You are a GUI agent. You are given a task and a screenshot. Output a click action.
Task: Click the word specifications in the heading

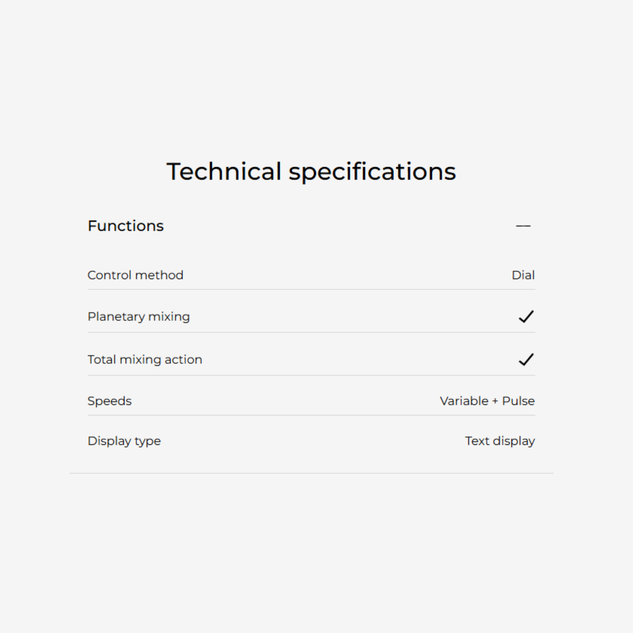tap(372, 172)
